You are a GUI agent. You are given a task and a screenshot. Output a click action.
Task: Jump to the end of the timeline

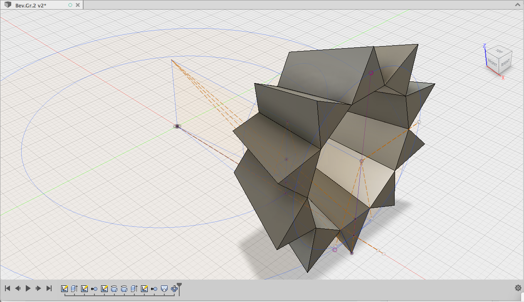point(49,288)
